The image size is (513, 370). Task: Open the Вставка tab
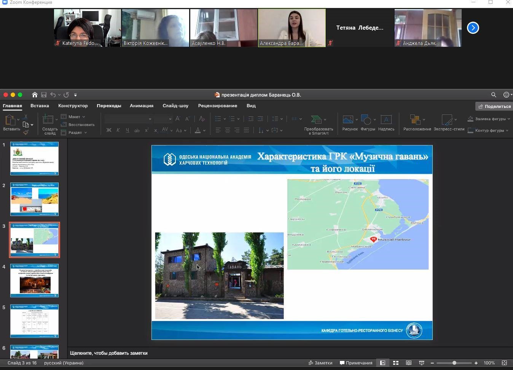(40, 106)
